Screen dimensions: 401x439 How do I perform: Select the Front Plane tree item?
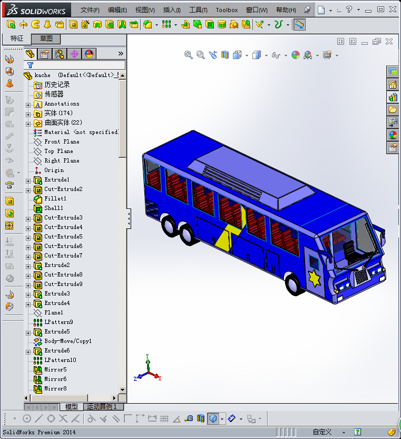click(x=62, y=141)
